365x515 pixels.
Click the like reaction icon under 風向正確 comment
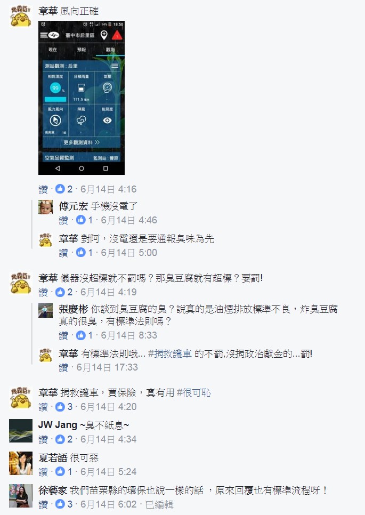coord(60,189)
